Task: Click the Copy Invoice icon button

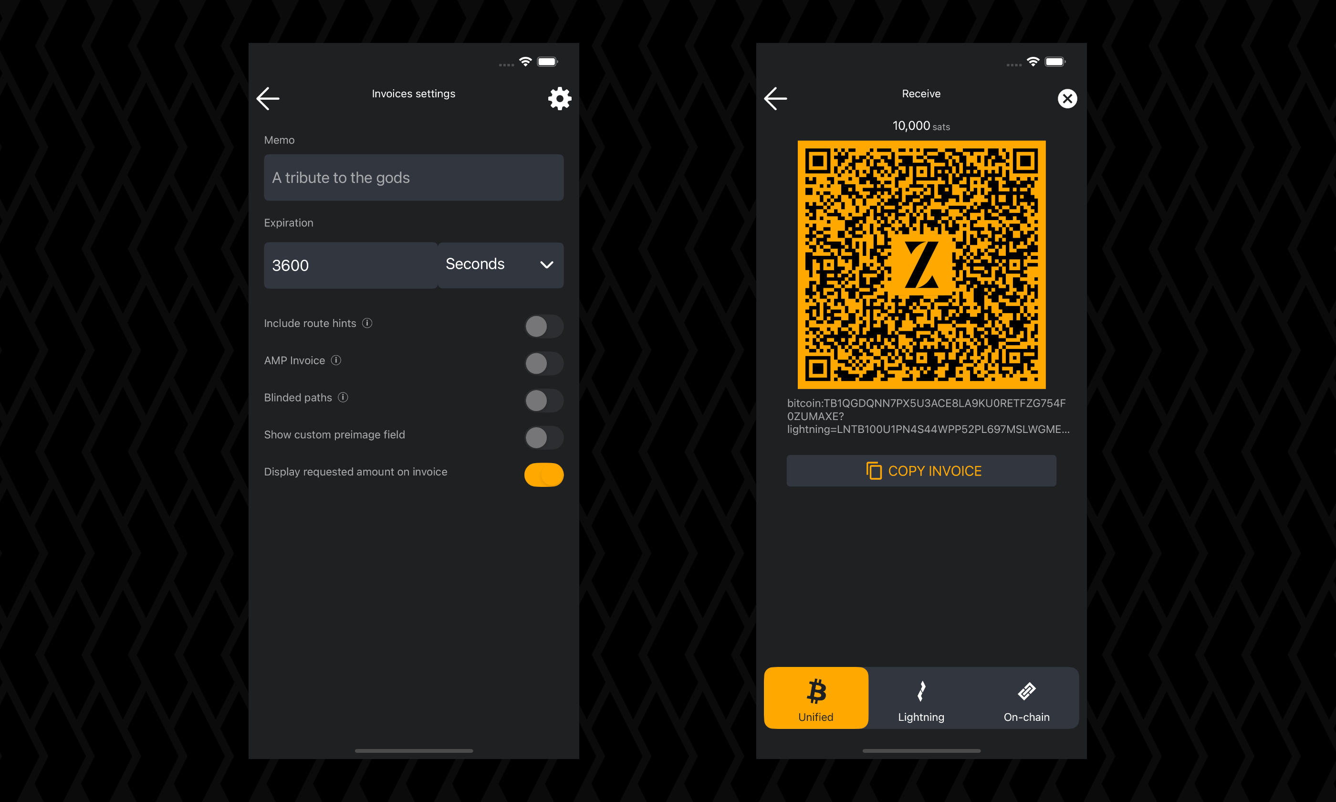Action: (873, 470)
